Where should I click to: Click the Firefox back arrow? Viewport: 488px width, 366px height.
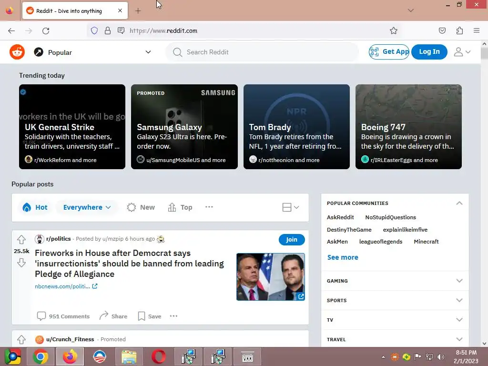click(x=11, y=30)
